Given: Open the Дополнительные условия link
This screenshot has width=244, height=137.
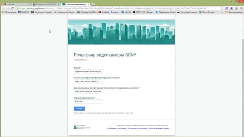Looking at the screenshot, I should point(159,128).
